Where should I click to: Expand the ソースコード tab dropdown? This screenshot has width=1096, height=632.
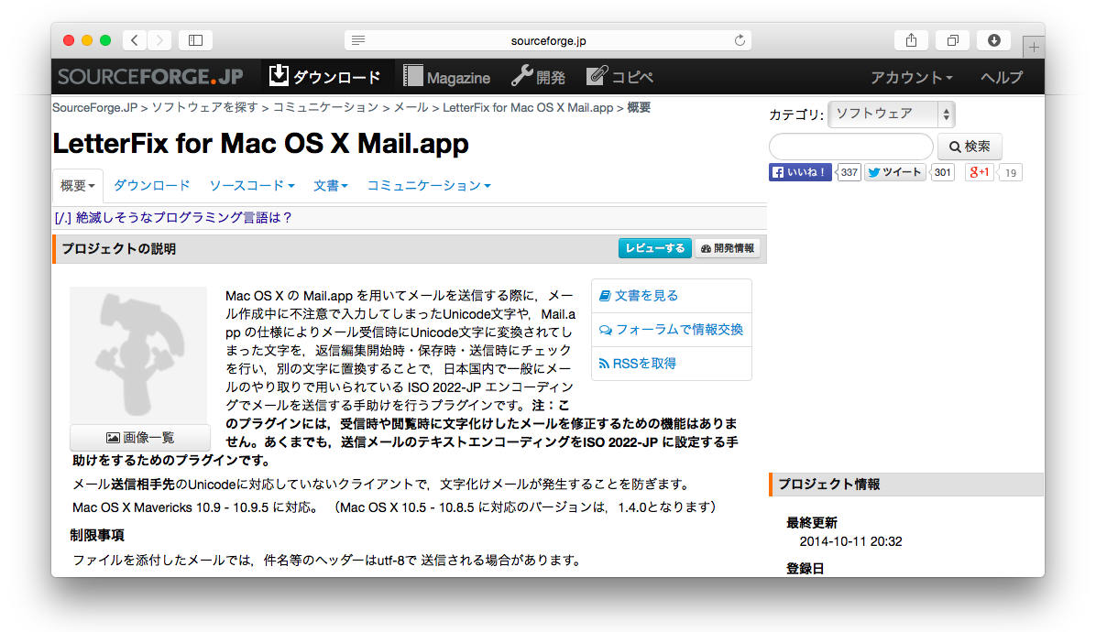(x=252, y=185)
